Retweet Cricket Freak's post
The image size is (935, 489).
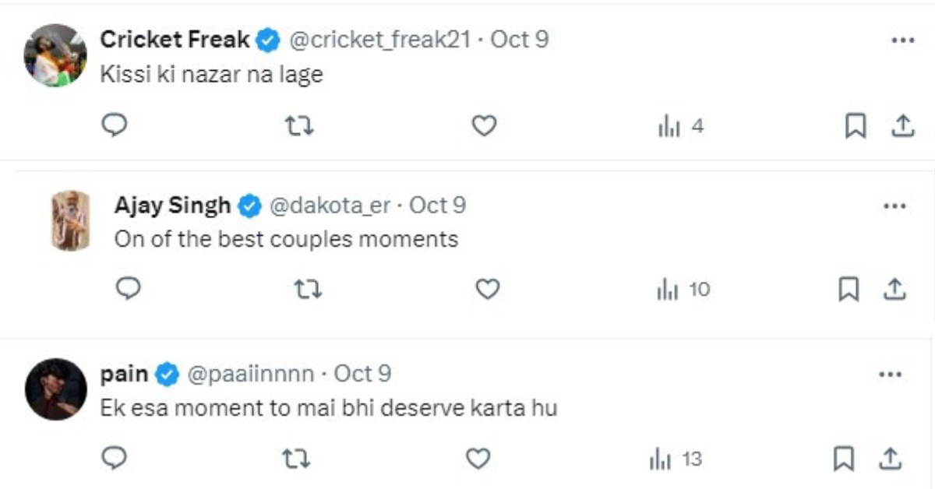(300, 125)
